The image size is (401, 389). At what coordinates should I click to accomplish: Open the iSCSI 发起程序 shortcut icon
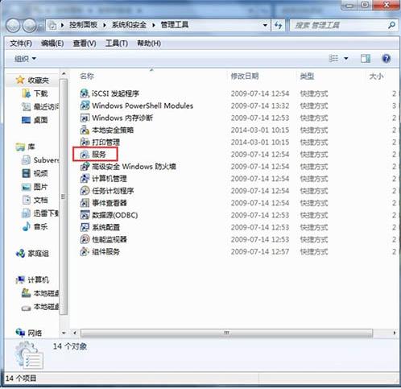(85, 93)
